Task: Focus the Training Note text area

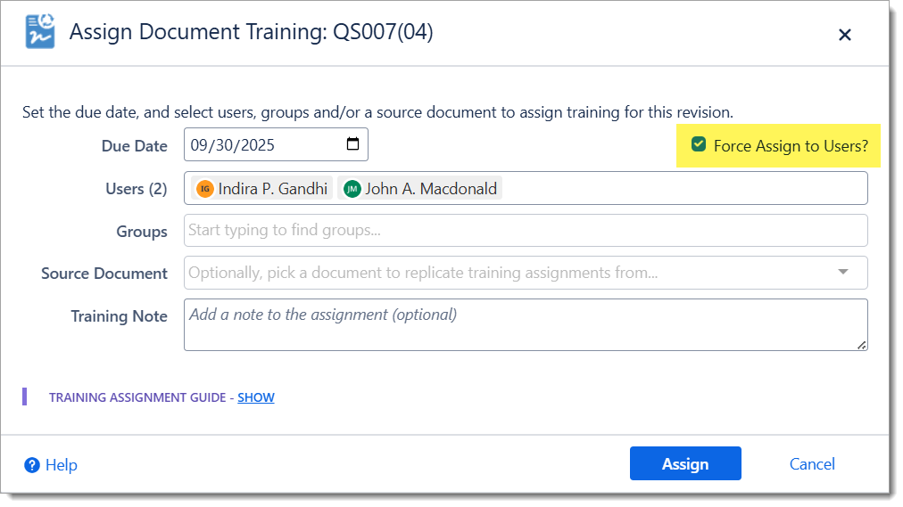Action: [x=526, y=325]
